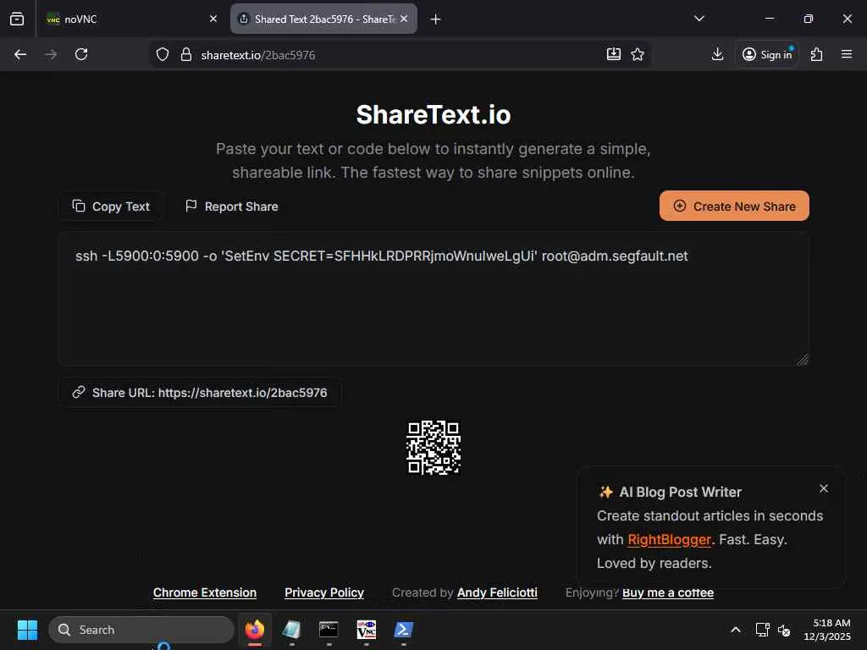Screen dimensions: 867x650
Task: Click the Sign in account button
Action: [767, 54]
